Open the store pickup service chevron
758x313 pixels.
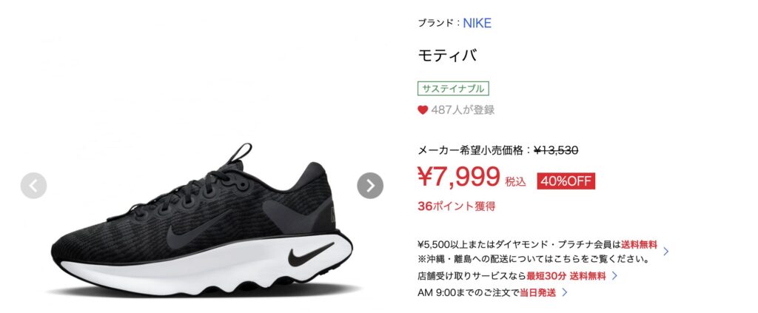[x=614, y=276]
